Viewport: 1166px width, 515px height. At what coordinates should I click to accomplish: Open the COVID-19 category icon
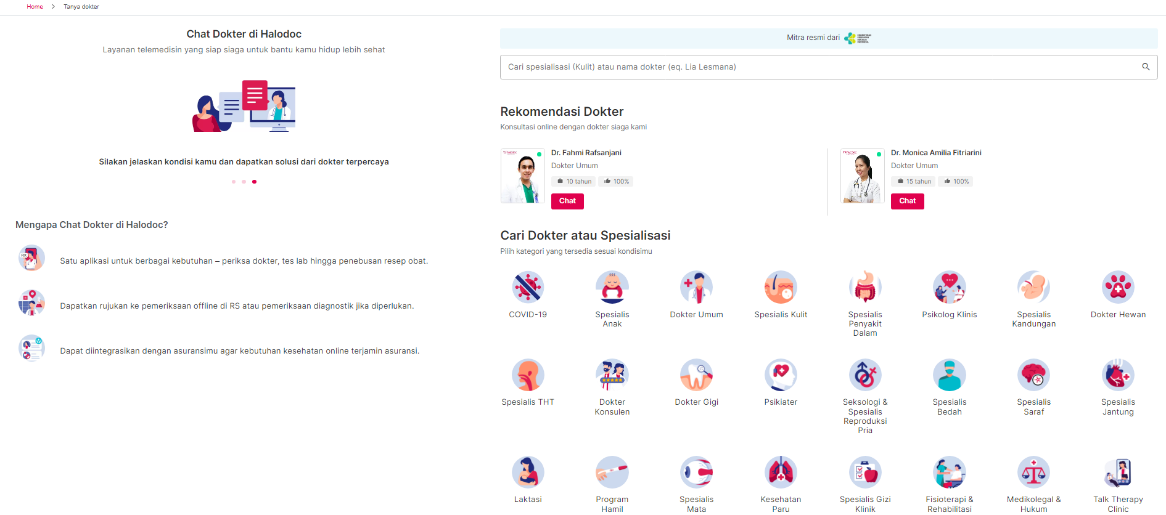528,287
